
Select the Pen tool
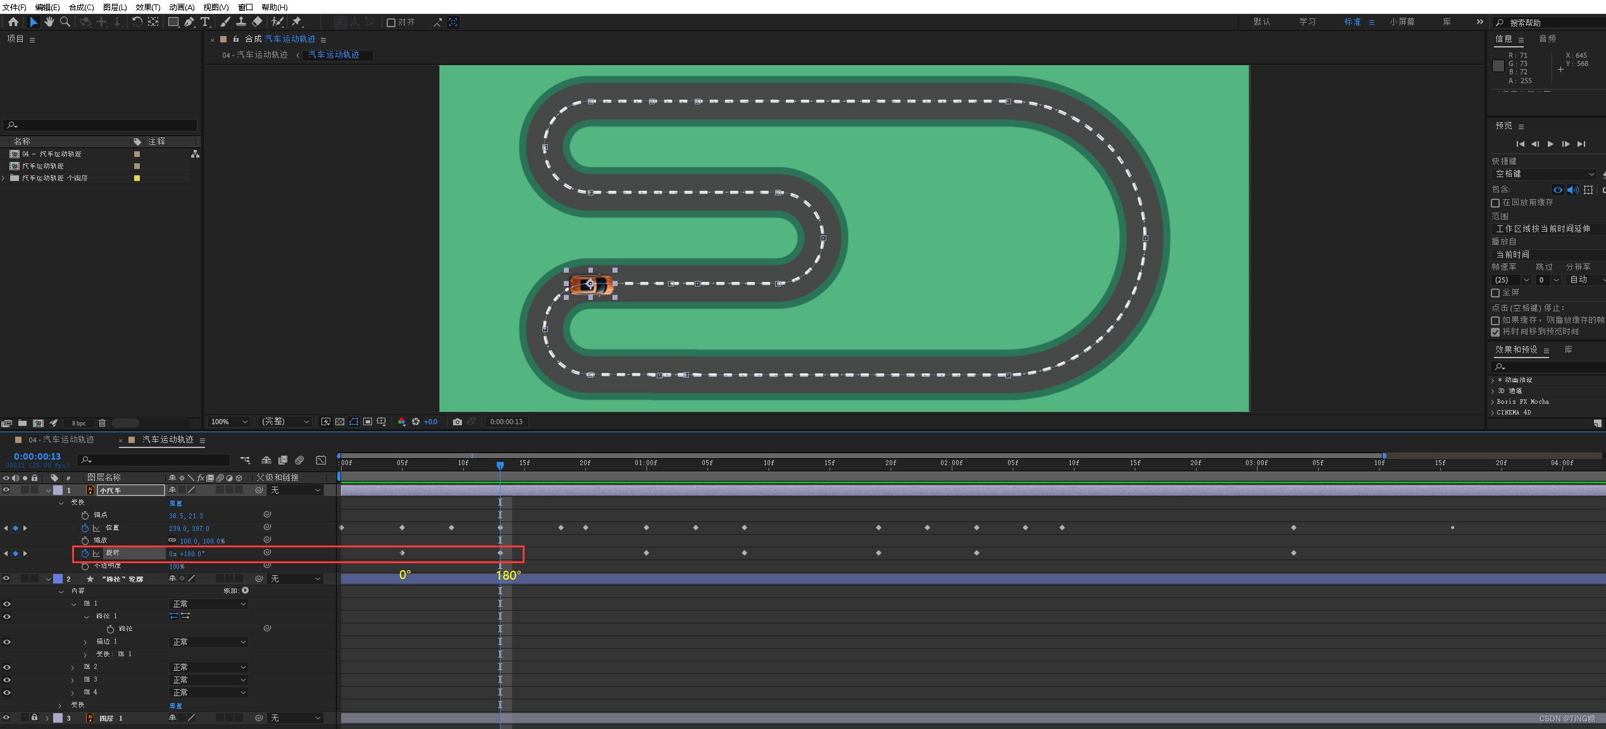click(189, 22)
